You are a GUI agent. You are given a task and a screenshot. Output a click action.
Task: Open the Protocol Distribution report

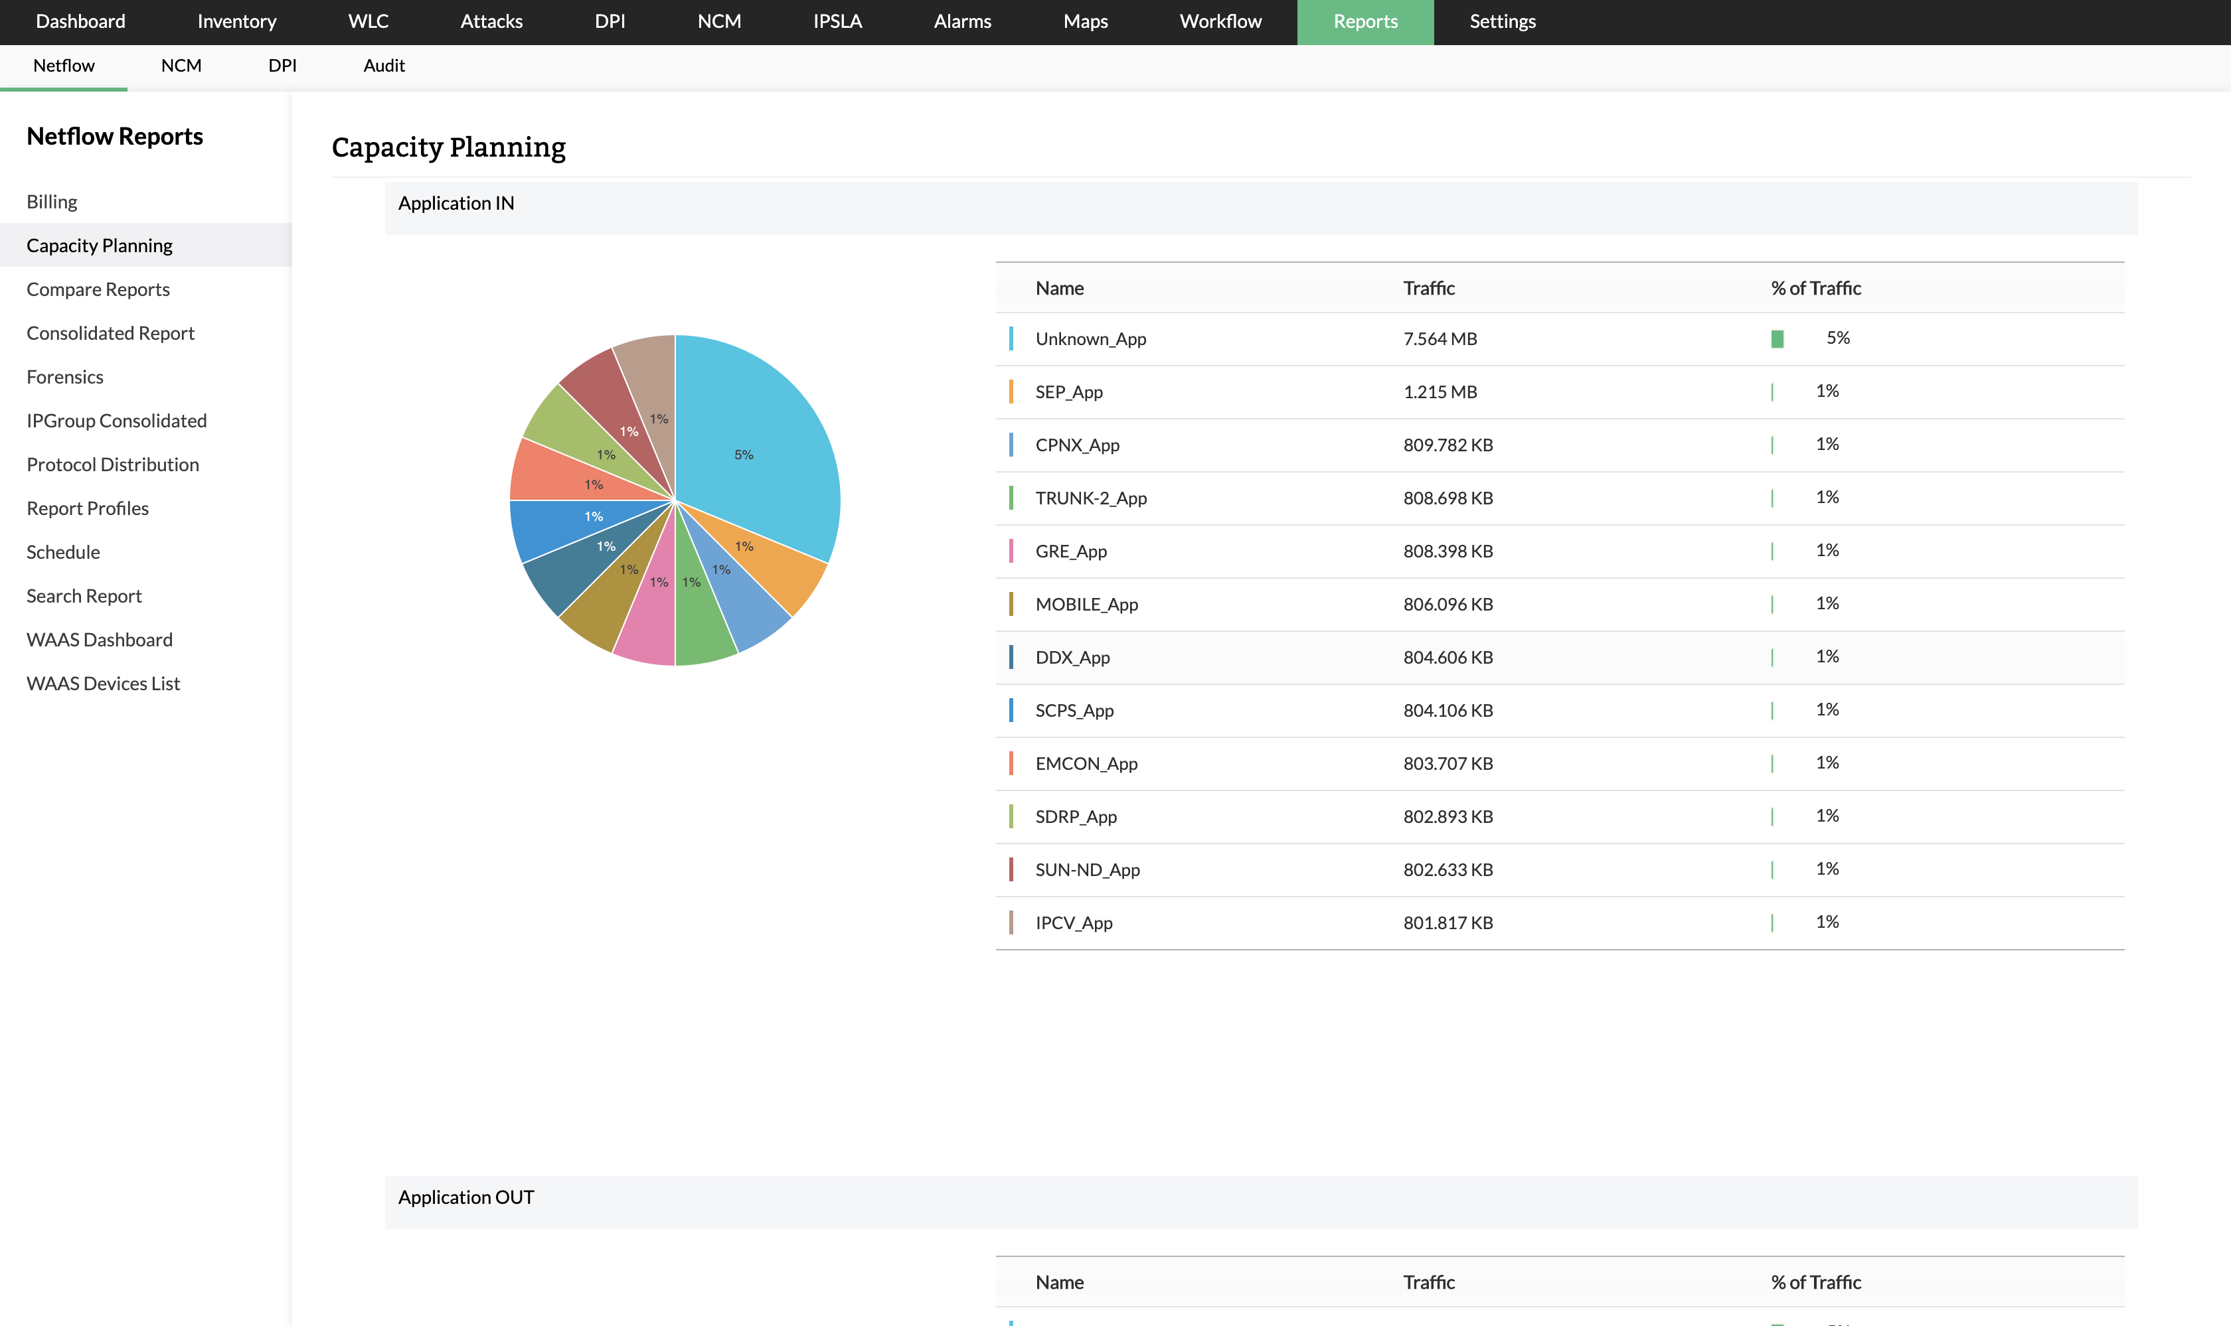point(113,465)
